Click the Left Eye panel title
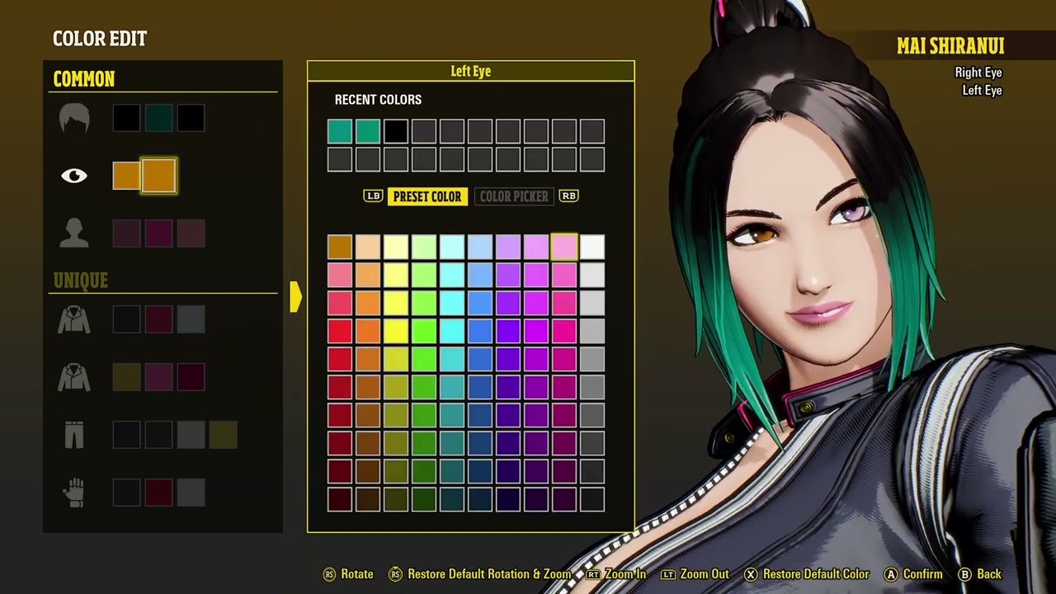Screen dimensions: 1056x594 471,72
